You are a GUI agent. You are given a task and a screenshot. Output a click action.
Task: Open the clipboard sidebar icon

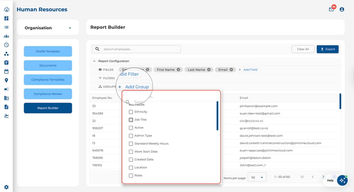(6, 62)
